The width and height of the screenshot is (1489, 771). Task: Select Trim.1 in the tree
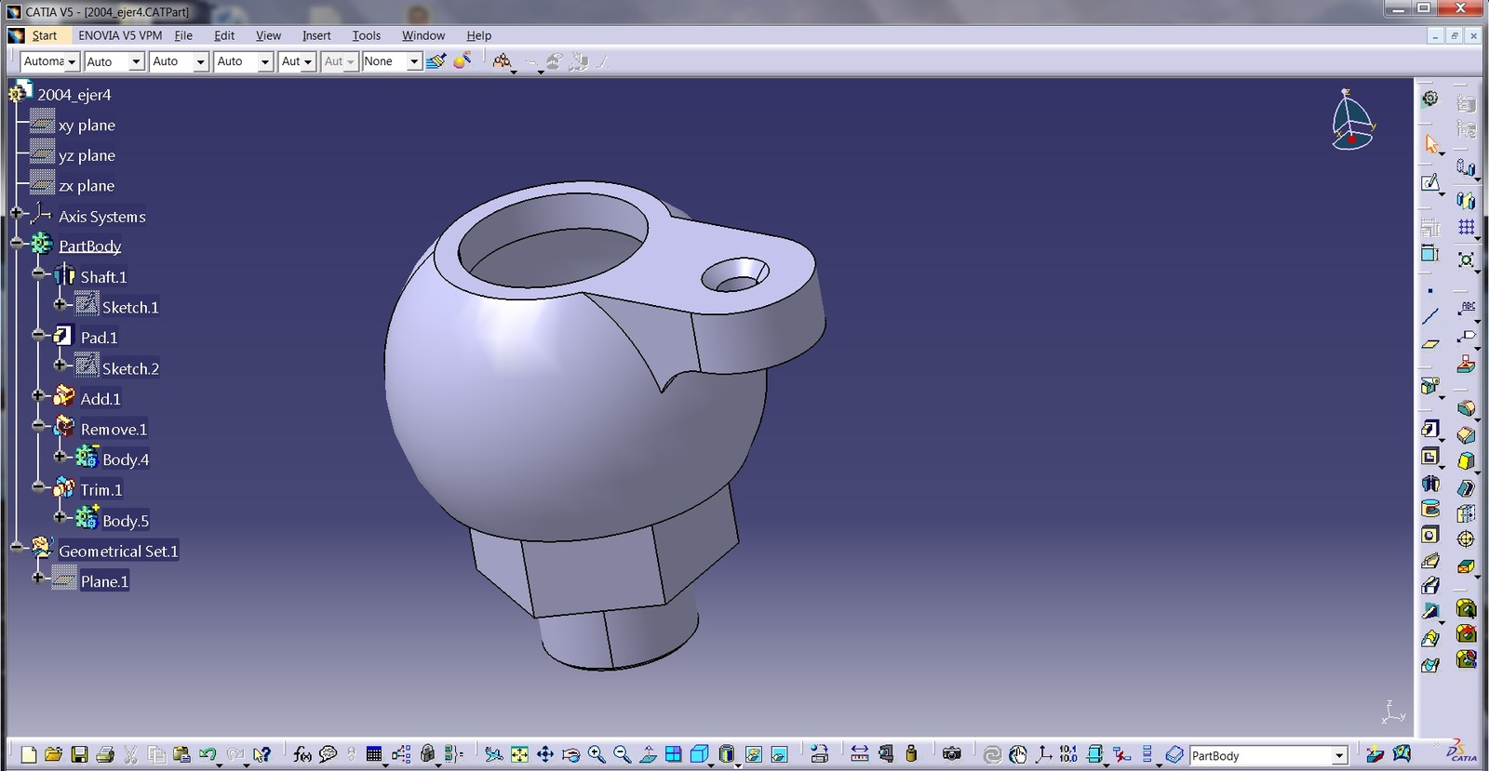(101, 489)
